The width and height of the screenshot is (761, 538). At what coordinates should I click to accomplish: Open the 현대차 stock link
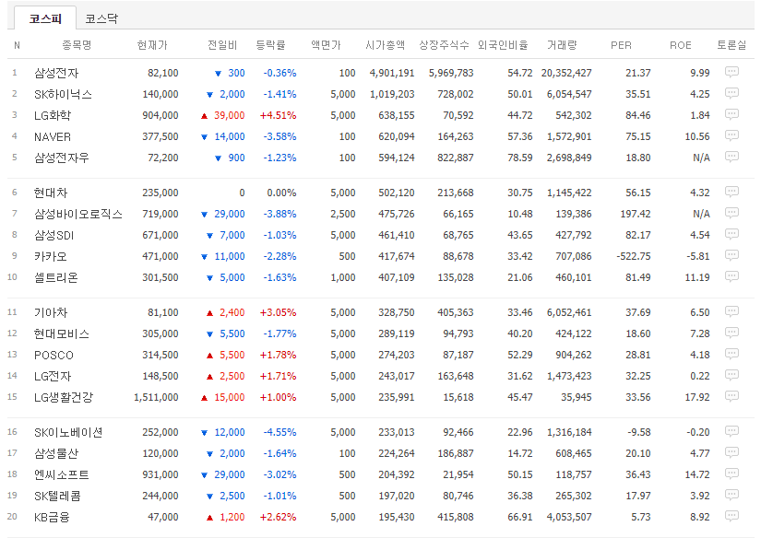click(51, 193)
